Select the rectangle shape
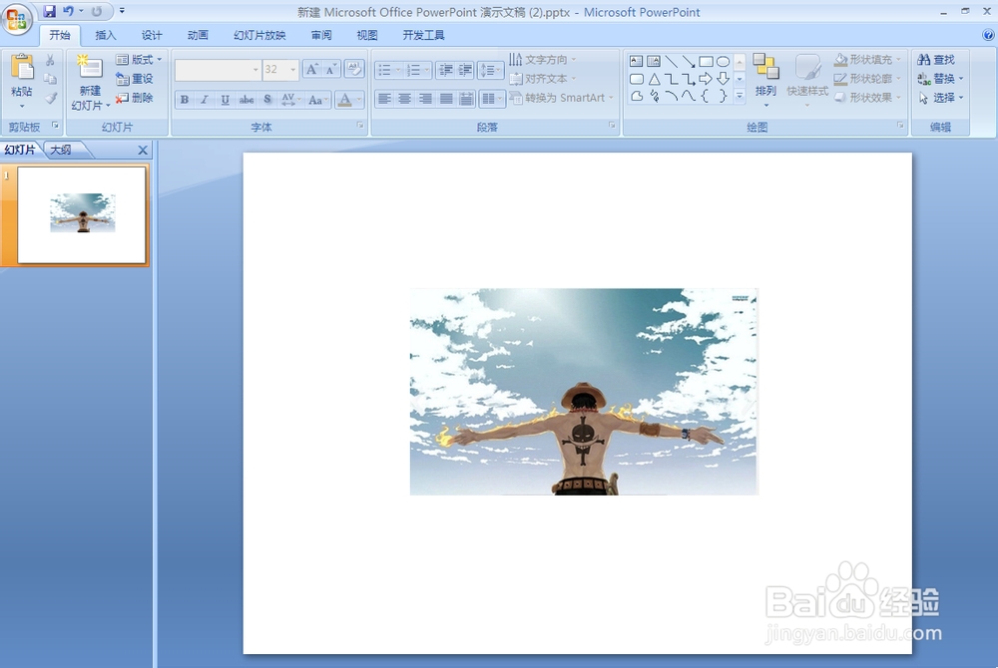998x668 pixels. [x=706, y=61]
